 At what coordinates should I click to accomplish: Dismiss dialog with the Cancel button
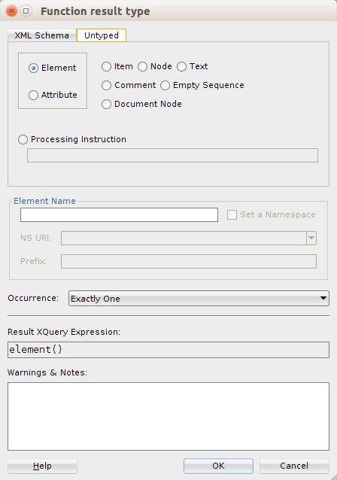tap(294, 466)
